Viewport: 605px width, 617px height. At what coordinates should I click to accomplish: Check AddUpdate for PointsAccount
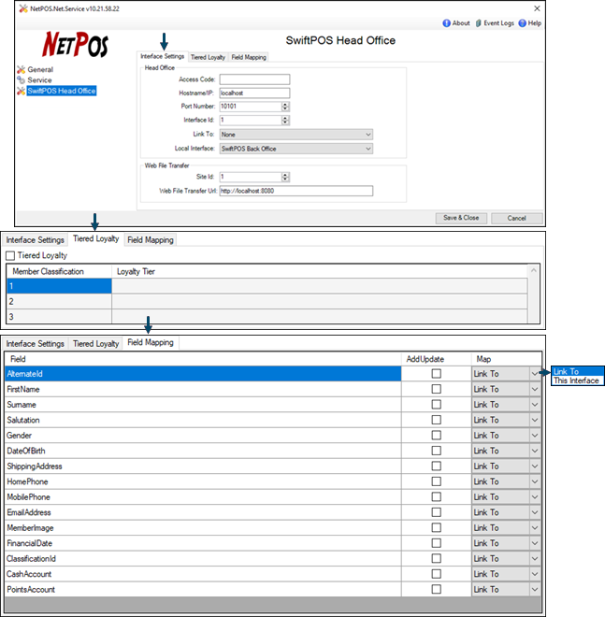436,590
